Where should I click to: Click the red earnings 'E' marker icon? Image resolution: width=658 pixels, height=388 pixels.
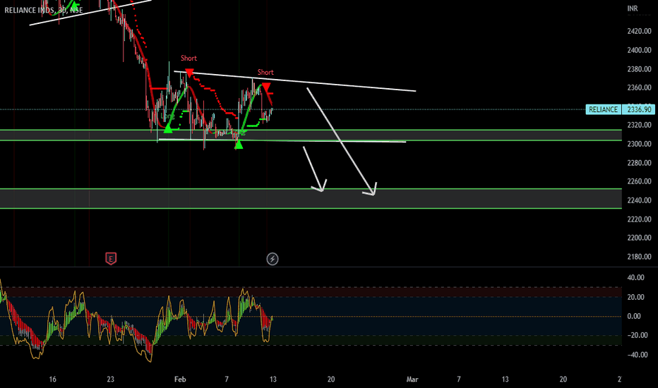(x=111, y=259)
